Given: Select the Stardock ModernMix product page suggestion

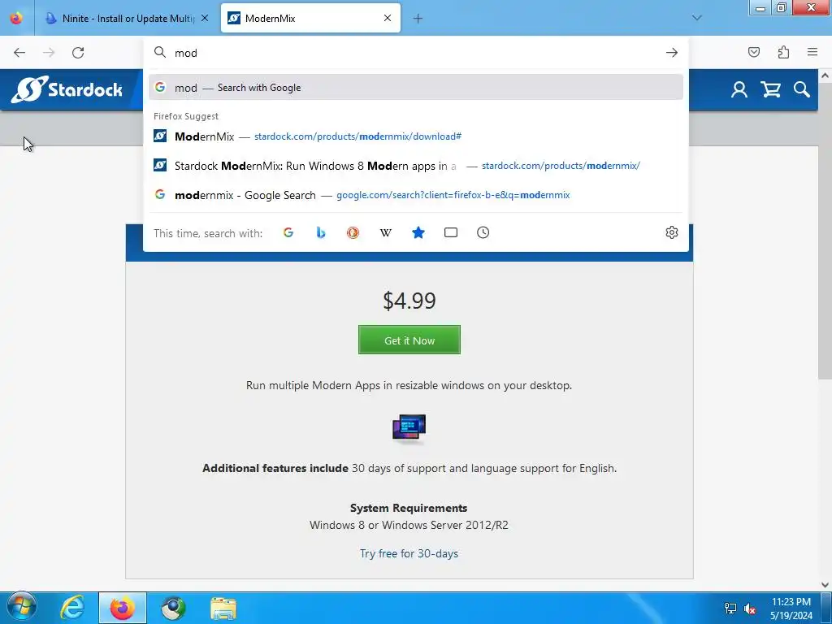Looking at the screenshot, I should (x=416, y=166).
